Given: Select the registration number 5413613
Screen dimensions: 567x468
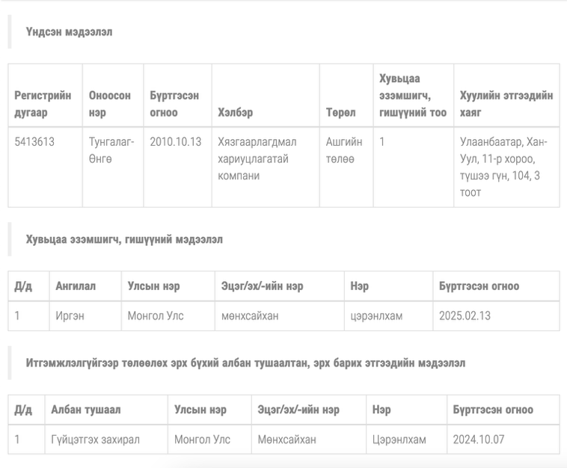Looking at the screenshot, I should pos(34,141).
